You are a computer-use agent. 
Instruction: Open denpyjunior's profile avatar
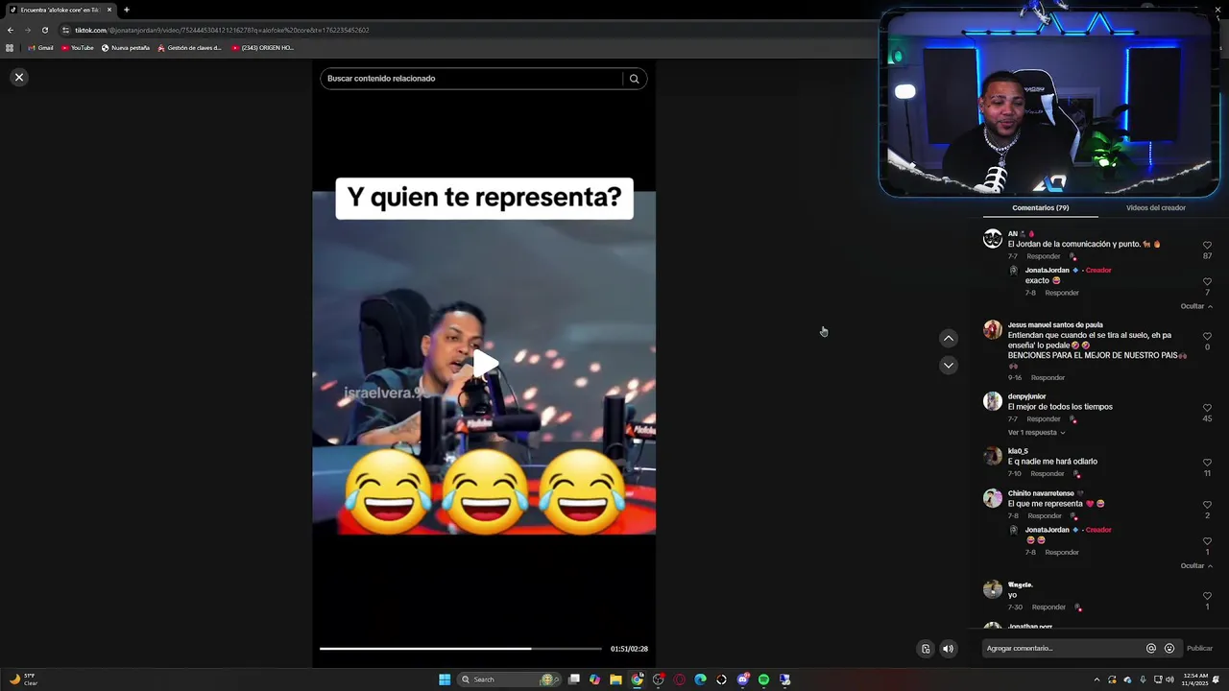[993, 401]
